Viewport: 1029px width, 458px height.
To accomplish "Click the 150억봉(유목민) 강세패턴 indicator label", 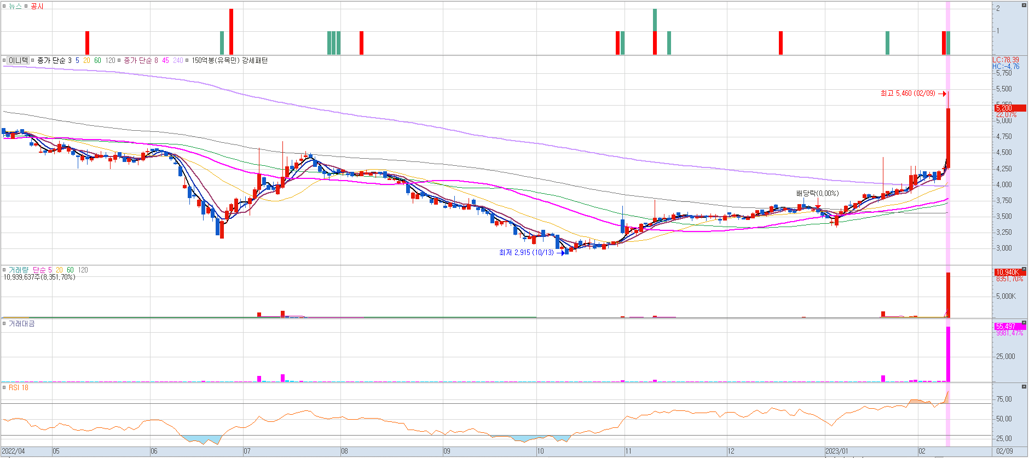I will point(229,60).
